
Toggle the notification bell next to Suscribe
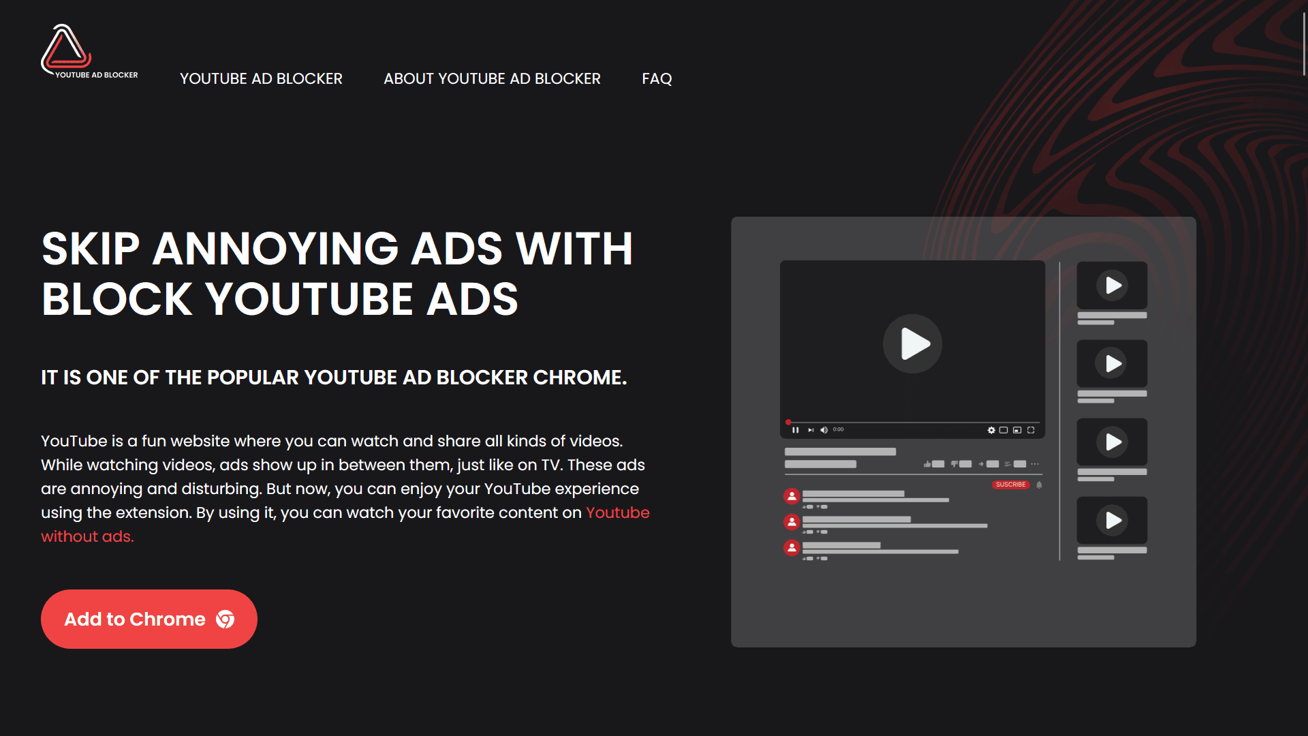1038,485
